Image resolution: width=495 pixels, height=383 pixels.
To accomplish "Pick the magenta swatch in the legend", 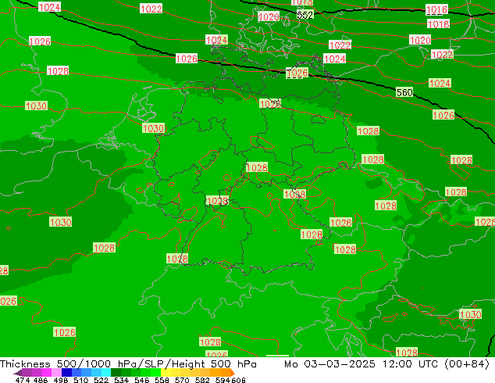I will coord(47,373).
